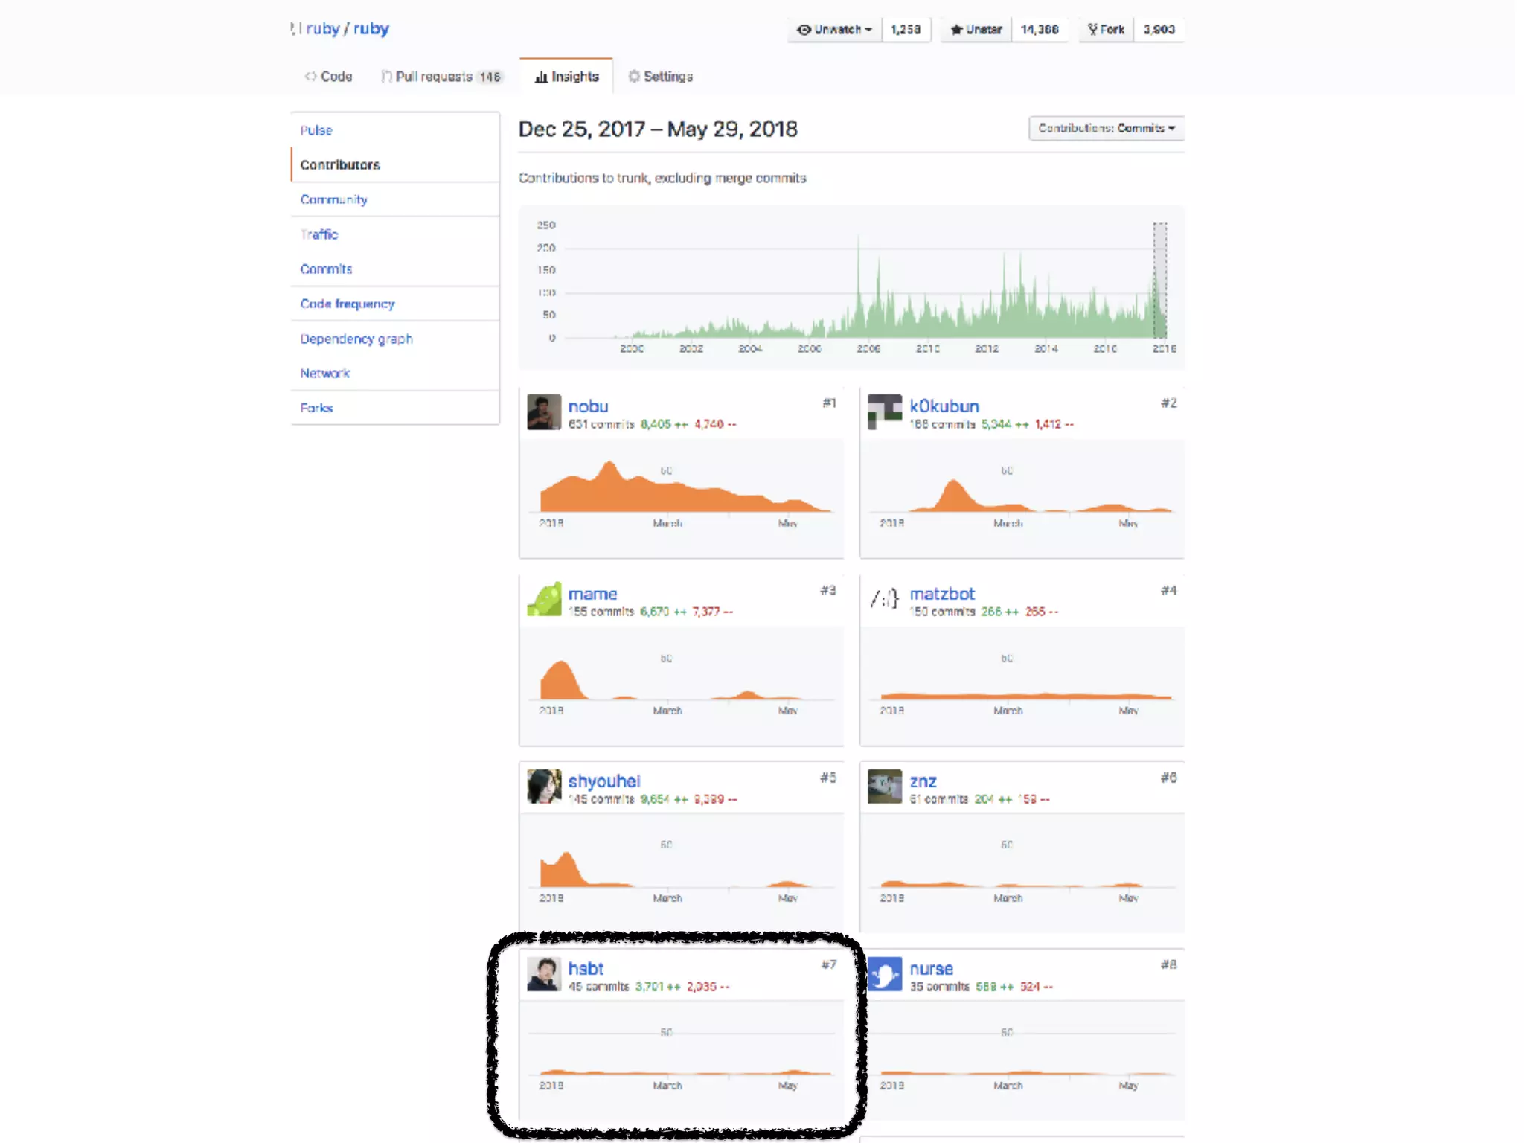Screen dimensions: 1524x1143
Task: Click mame's green avatar icon
Action: [x=544, y=599]
